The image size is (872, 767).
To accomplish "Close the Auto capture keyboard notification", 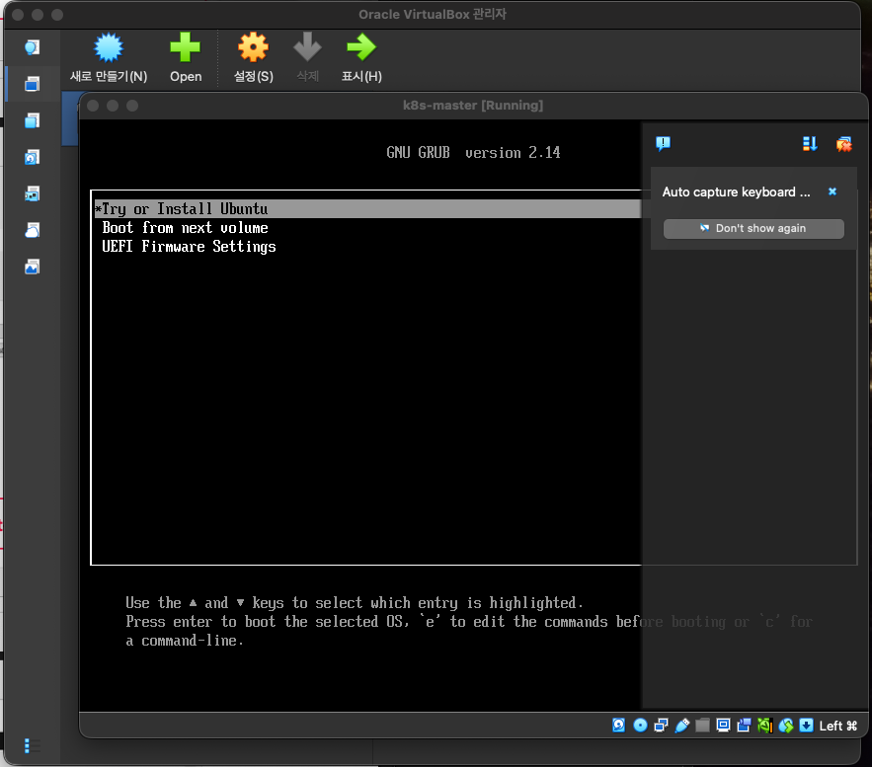I will point(832,192).
